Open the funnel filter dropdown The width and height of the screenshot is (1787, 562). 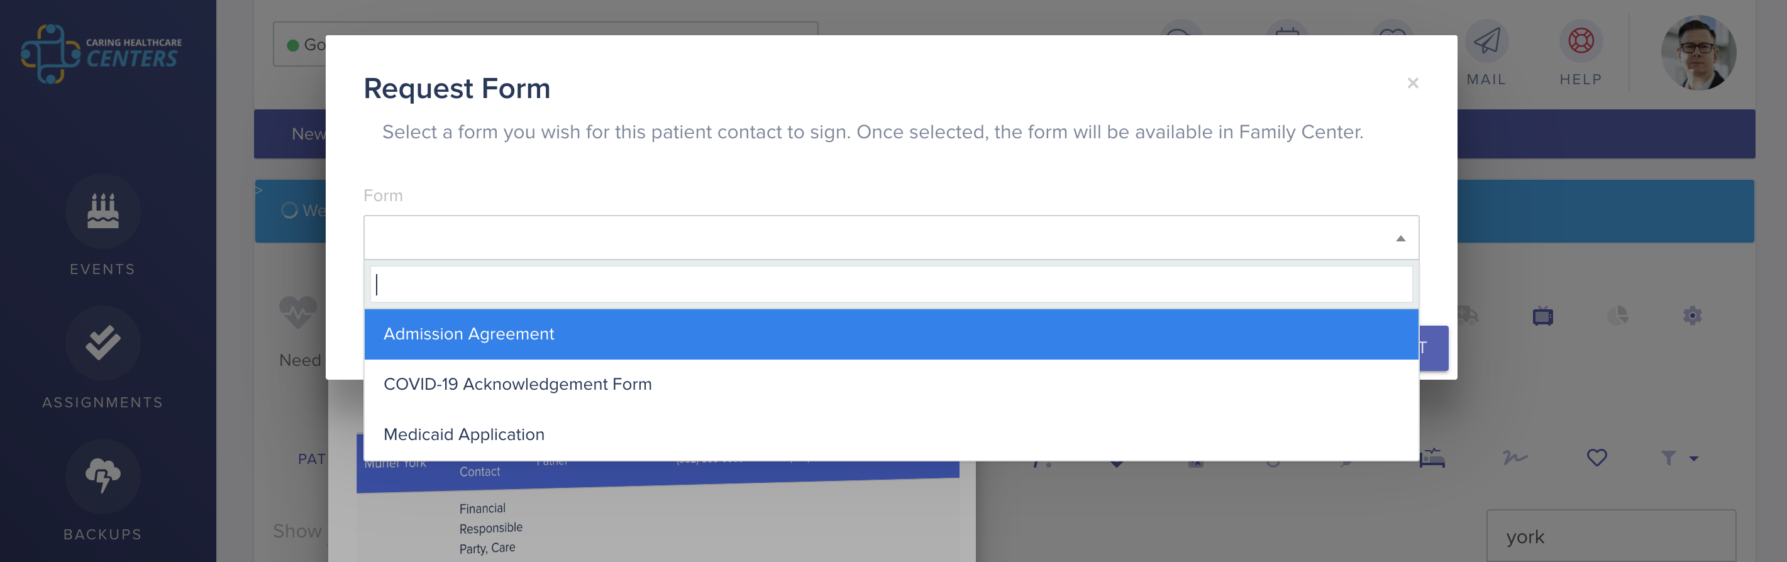1679,458
